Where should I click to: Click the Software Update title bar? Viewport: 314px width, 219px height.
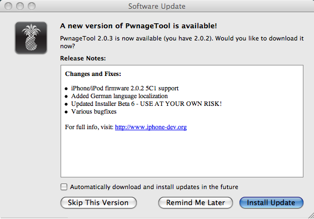coord(157,6)
